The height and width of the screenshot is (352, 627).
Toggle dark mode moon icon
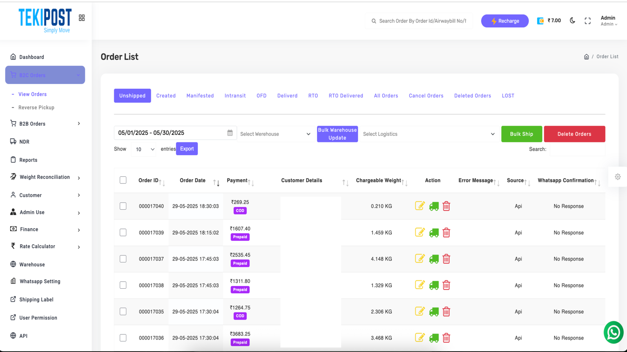[x=573, y=21]
